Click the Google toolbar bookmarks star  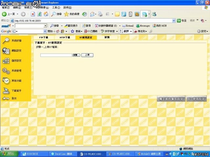(x=73, y=31)
